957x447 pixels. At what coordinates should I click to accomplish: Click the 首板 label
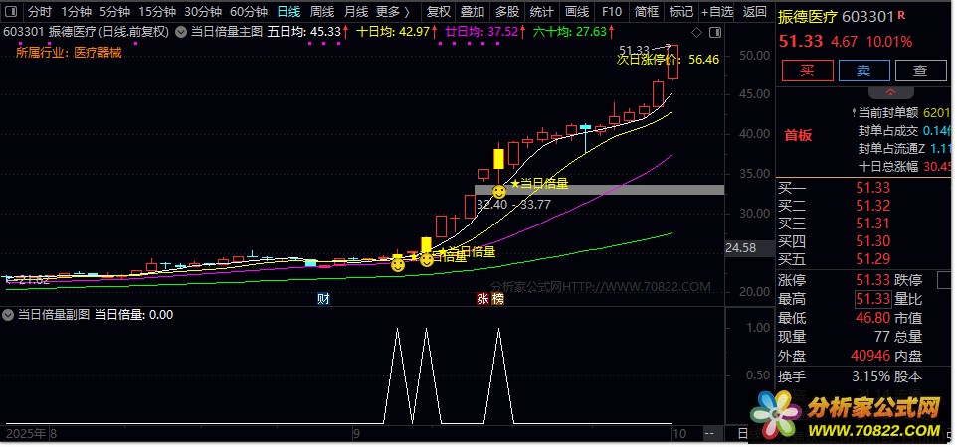click(798, 135)
